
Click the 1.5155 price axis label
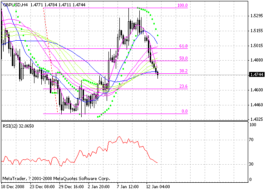click(256, 31)
